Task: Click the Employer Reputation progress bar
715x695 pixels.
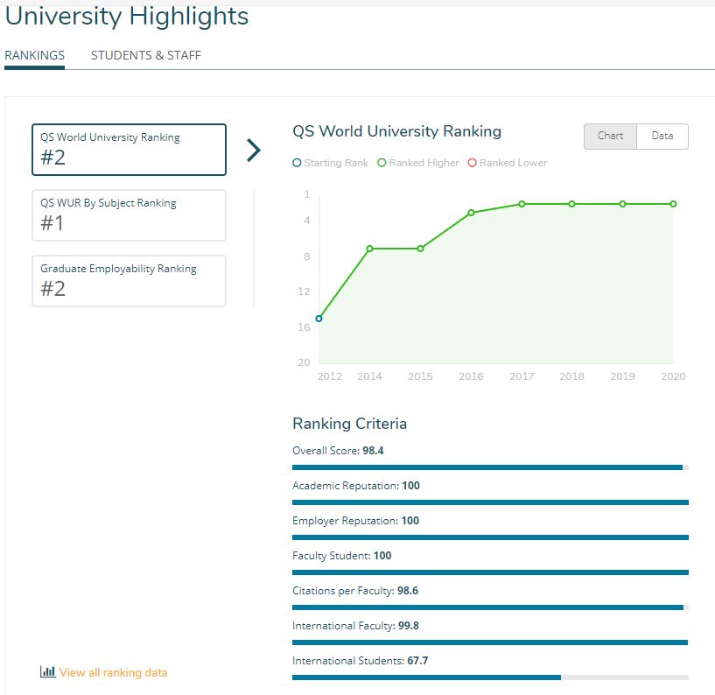Action: click(490, 537)
